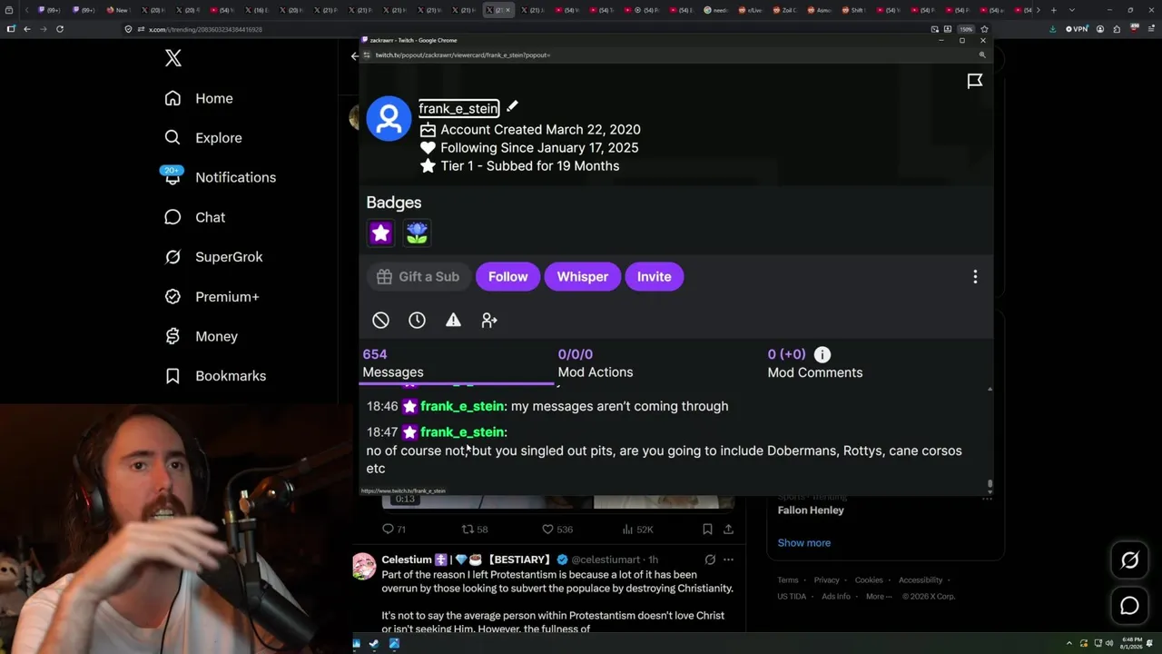The height and width of the screenshot is (654, 1162).
Task: Click the add moderator person icon
Action: (x=489, y=320)
